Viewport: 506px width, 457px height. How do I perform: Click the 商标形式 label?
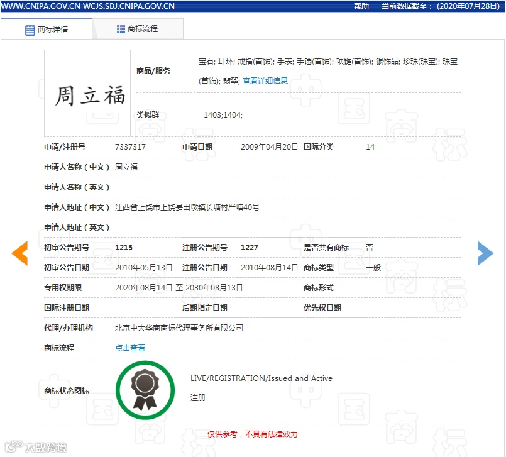pos(319,287)
